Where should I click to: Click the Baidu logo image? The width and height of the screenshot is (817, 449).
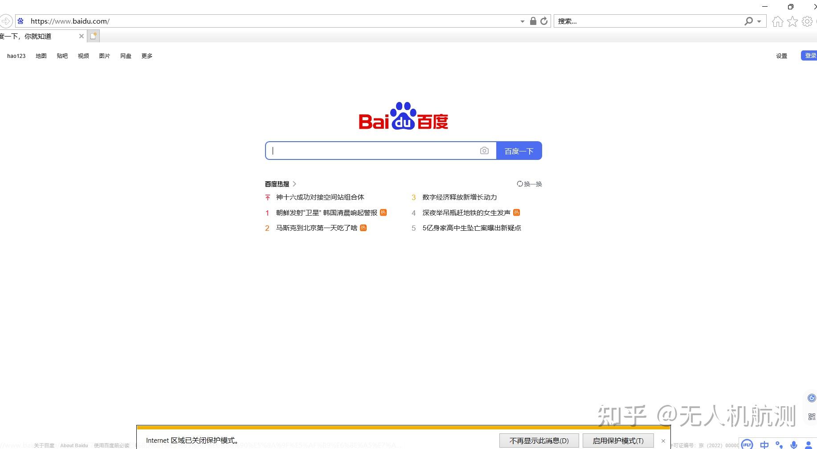(x=404, y=116)
